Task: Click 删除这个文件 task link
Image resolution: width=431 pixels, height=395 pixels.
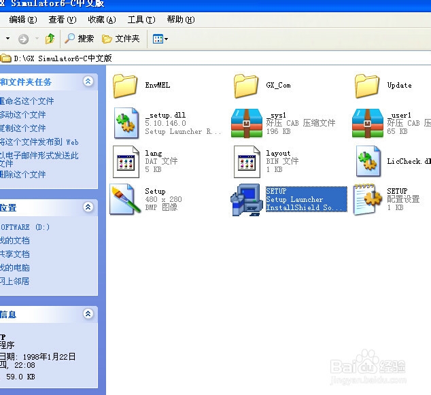Action: coord(23,175)
